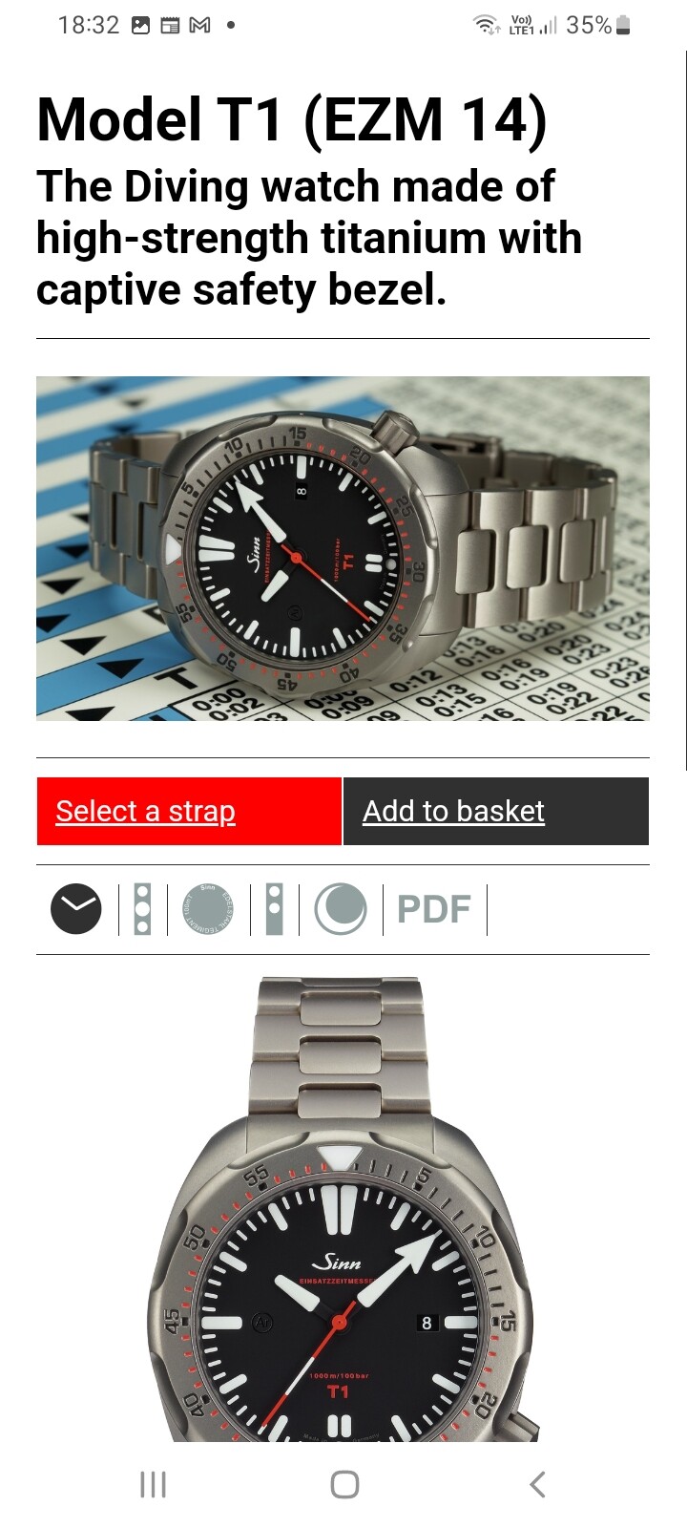This screenshot has width=687, height=1528.
Task: Show the two-link strap view icon
Action: (274, 909)
